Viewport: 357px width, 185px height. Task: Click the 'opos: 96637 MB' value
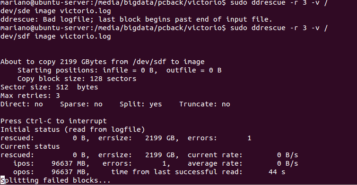[51, 172]
